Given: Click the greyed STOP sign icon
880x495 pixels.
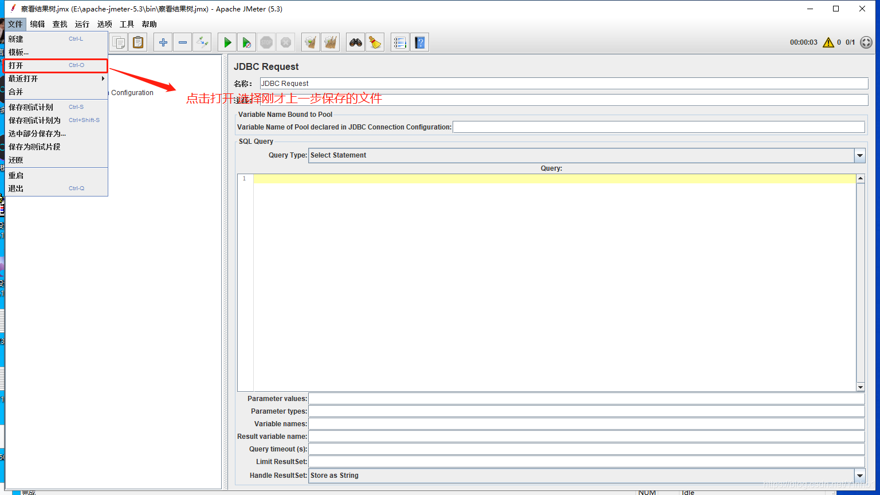Looking at the screenshot, I should pos(266,42).
